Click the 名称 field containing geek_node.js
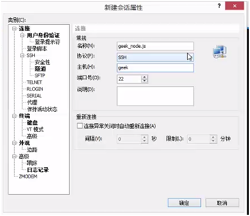The image size is (250, 216). (x=155, y=46)
